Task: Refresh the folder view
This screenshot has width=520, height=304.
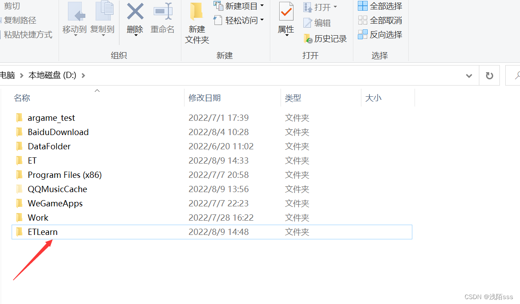Action: [489, 75]
